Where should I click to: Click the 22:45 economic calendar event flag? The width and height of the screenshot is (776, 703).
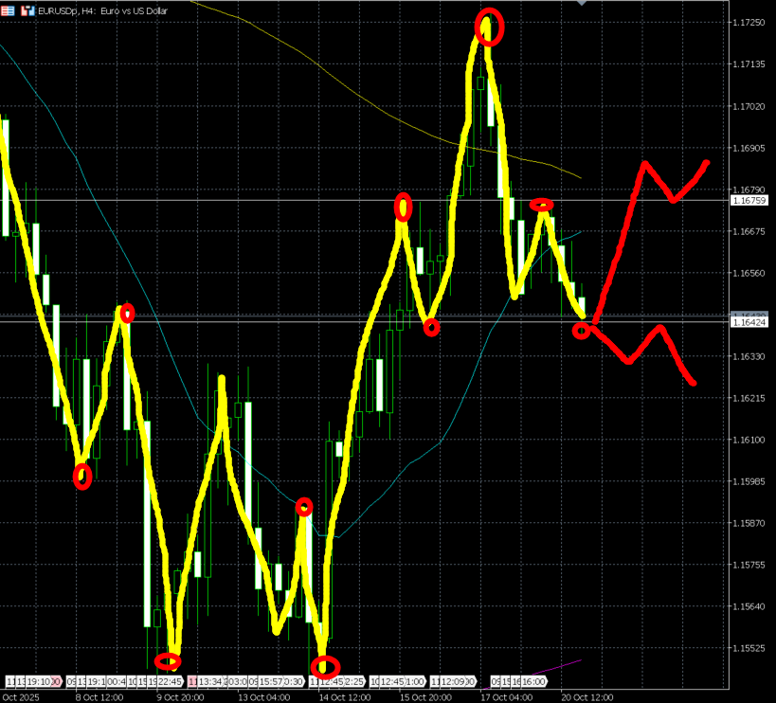170,681
